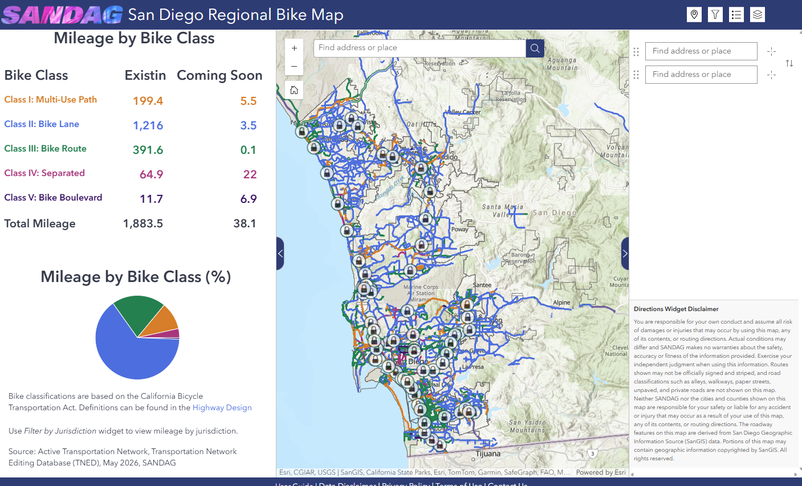Click the second directions address input
The height and width of the screenshot is (486, 802).
(701, 75)
